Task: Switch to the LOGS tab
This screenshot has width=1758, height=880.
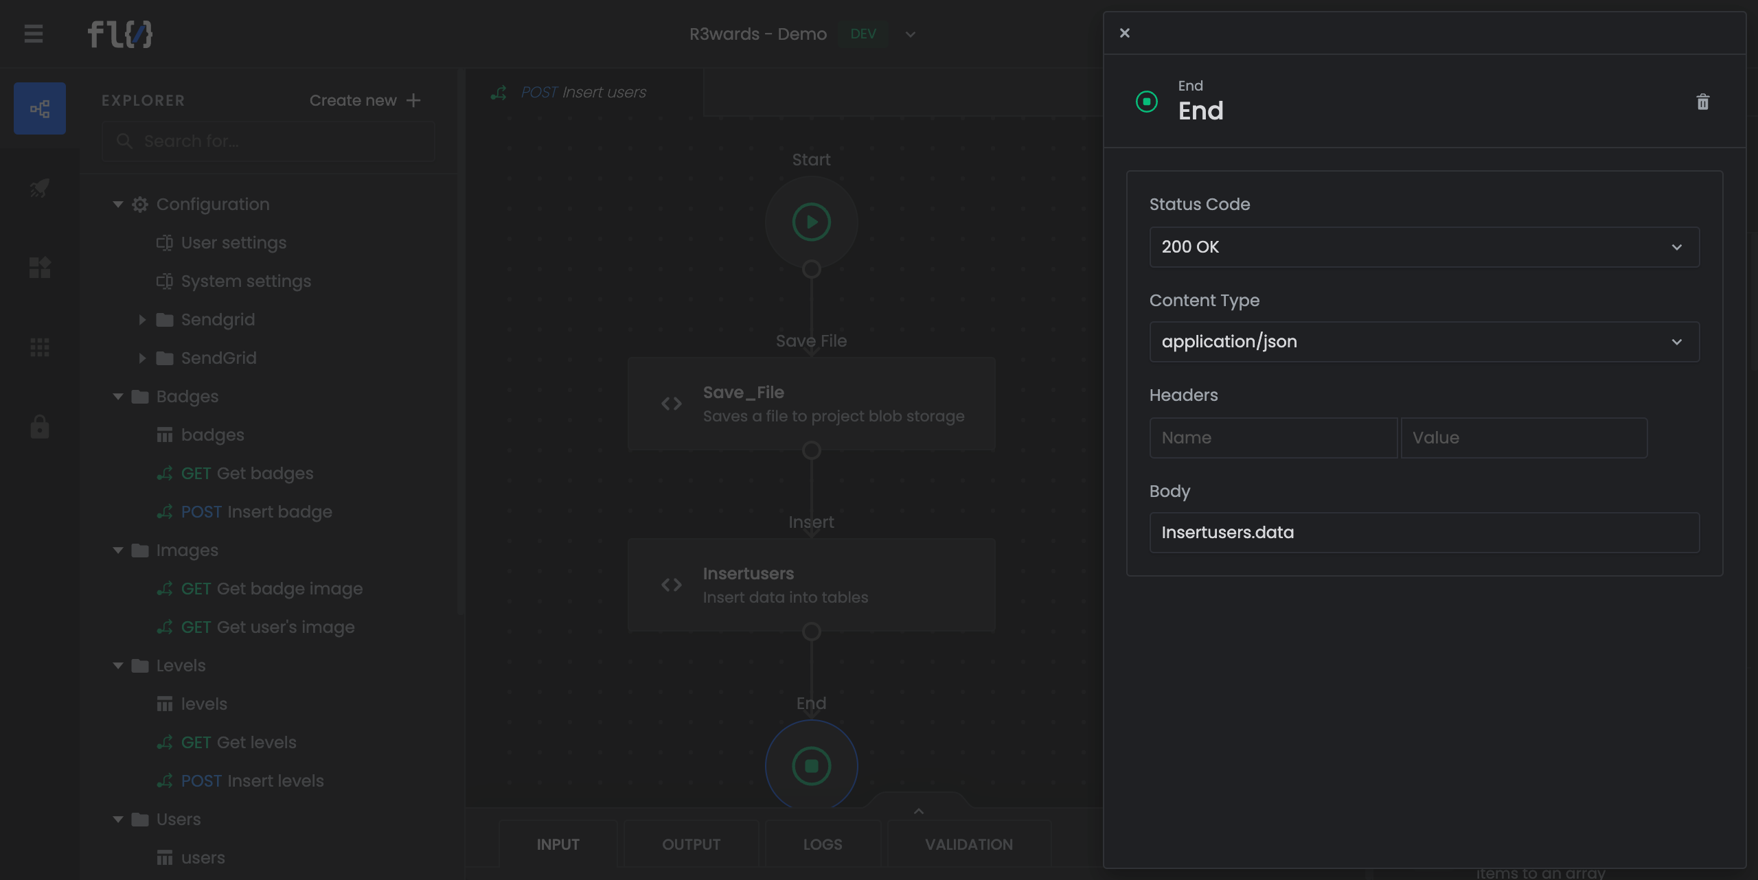Action: coord(823,844)
